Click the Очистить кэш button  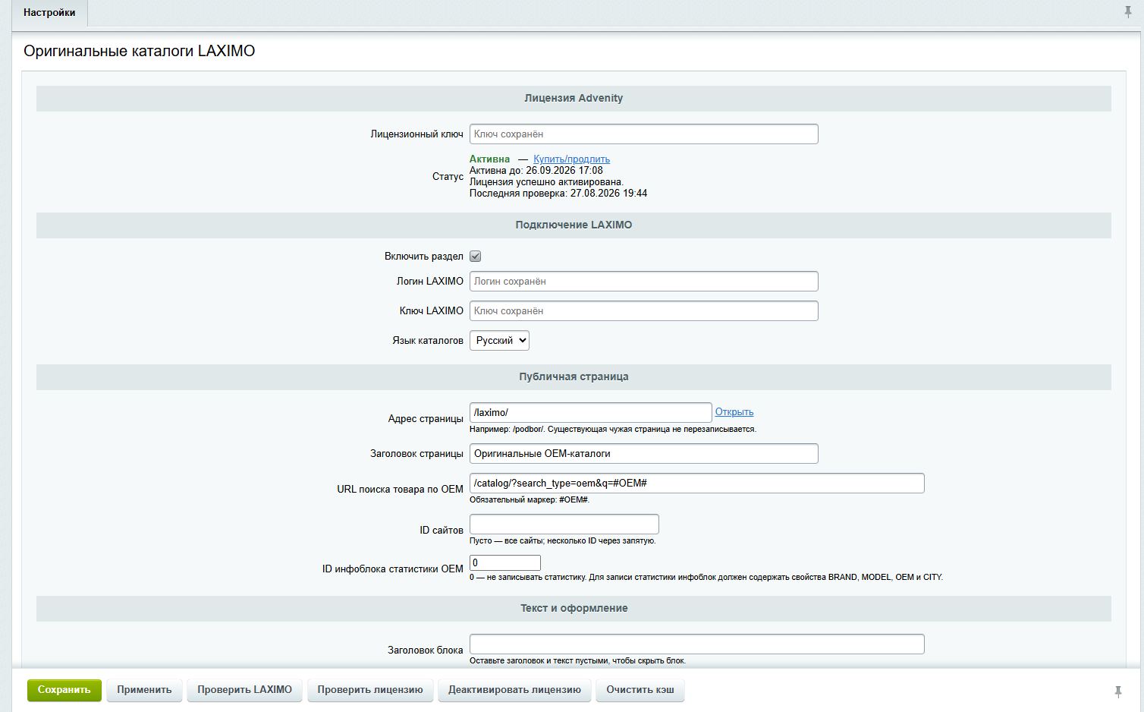click(x=640, y=690)
